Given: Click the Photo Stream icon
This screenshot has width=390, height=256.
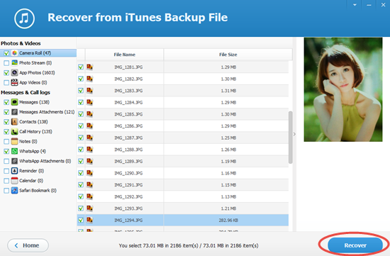Looking at the screenshot, I should click(x=15, y=62).
